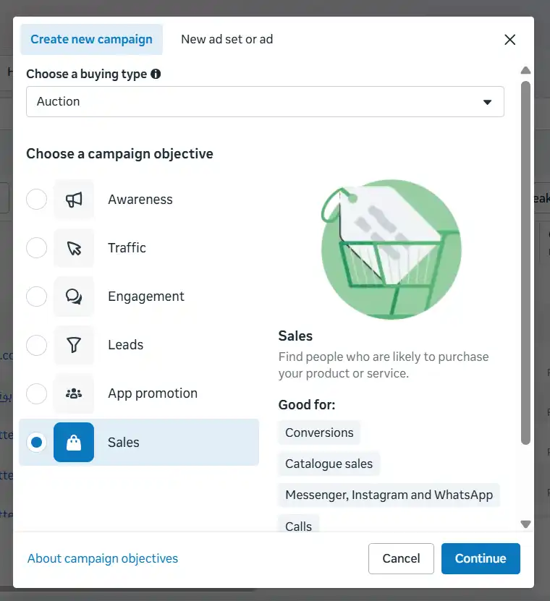Open the Auction buying type dropdown
This screenshot has width=550, height=601.
coord(265,101)
